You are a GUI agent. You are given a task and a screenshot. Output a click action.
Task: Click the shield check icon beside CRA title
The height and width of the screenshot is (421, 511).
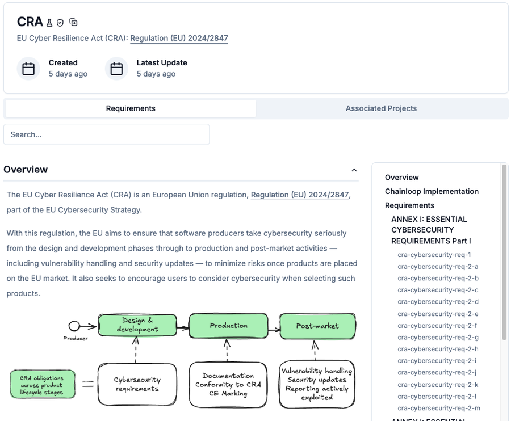pos(60,23)
